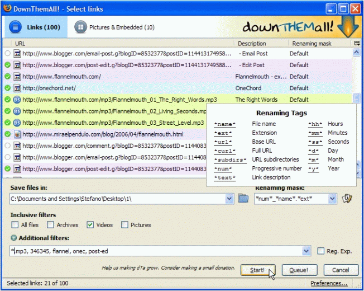Click mp3 icon of 03_Street_Level row
Screen dimensions: 364x291
[17, 123]
